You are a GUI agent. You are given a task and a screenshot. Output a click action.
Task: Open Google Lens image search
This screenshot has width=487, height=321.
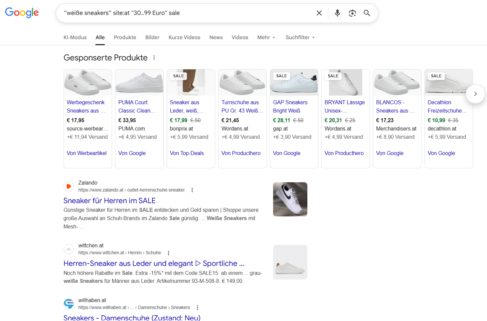point(352,13)
